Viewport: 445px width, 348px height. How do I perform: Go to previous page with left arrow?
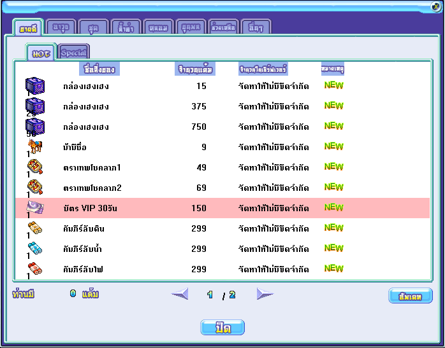pyautogui.click(x=180, y=294)
